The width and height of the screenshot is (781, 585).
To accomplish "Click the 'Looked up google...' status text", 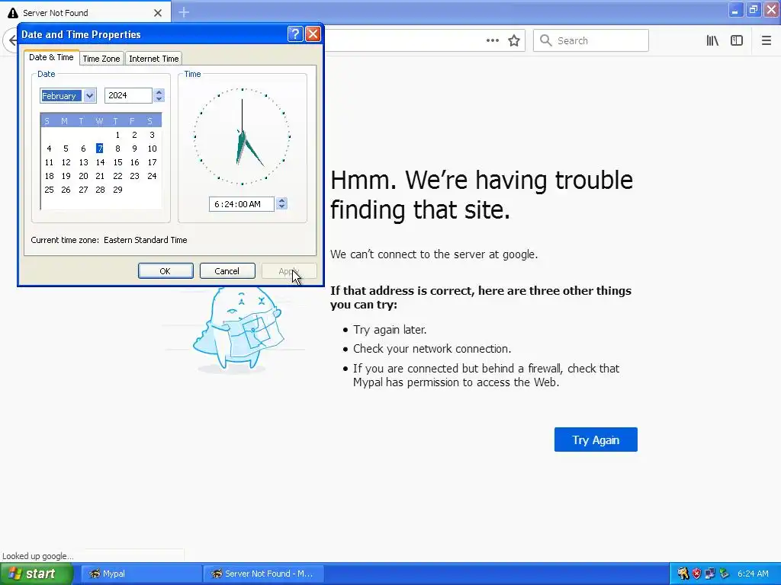I will (x=38, y=556).
